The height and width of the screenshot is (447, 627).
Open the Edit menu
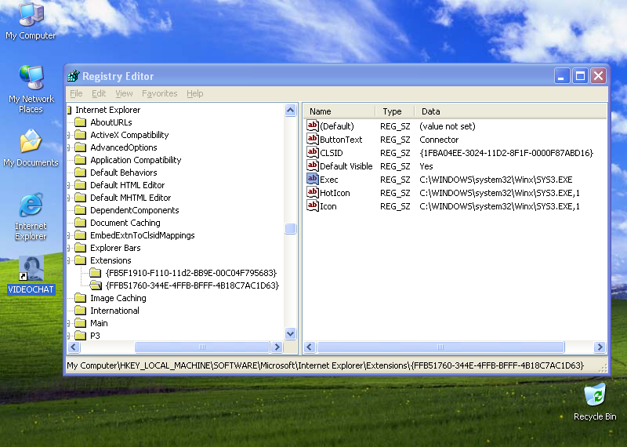click(x=99, y=93)
